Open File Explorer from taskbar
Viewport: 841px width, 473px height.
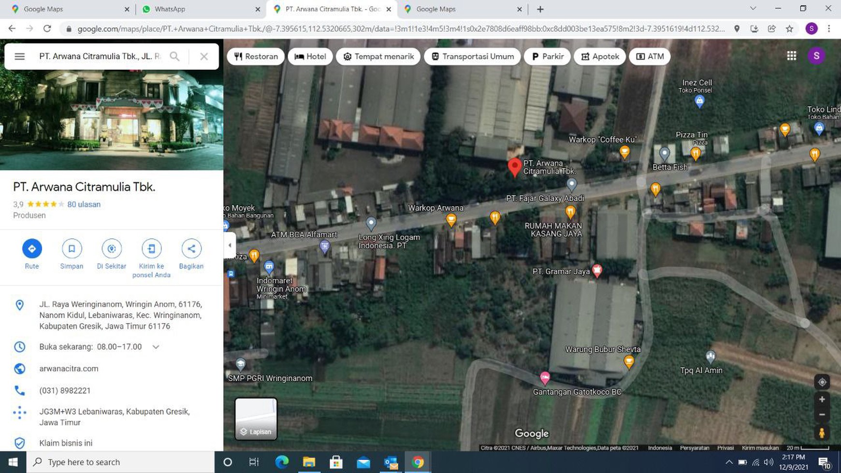pyautogui.click(x=309, y=462)
